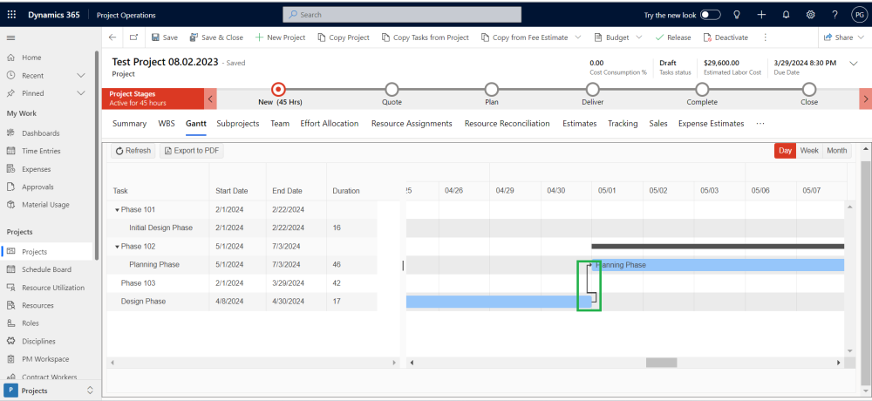The height and width of the screenshot is (401, 872).
Task: Click Copy Project
Action: (x=344, y=37)
